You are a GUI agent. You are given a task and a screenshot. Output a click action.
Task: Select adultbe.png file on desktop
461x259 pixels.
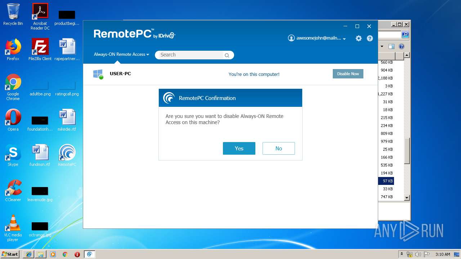(x=40, y=88)
